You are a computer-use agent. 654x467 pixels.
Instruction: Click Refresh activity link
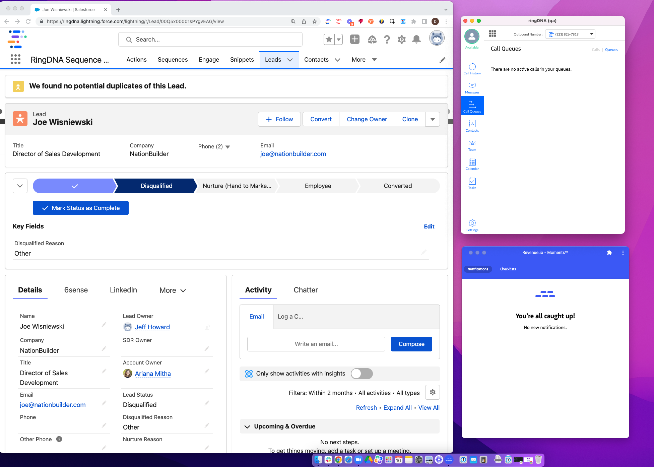[x=366, y=408]
